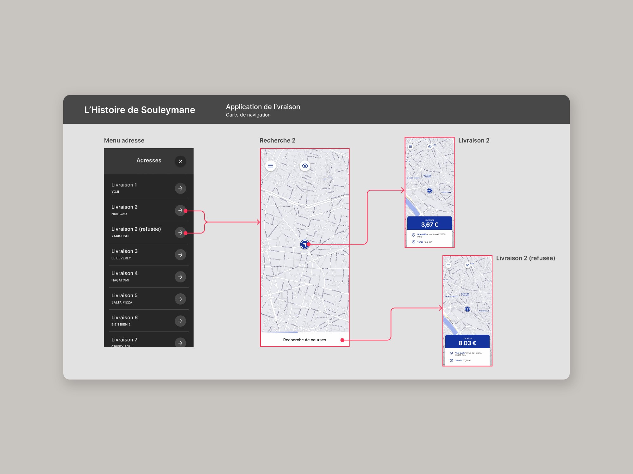Select Livraison 4 menu entry label
633x474 pixels.
(124, 273)
